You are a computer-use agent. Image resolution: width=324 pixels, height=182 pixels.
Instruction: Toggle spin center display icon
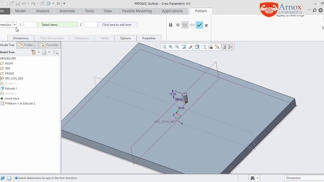point(230,47)
